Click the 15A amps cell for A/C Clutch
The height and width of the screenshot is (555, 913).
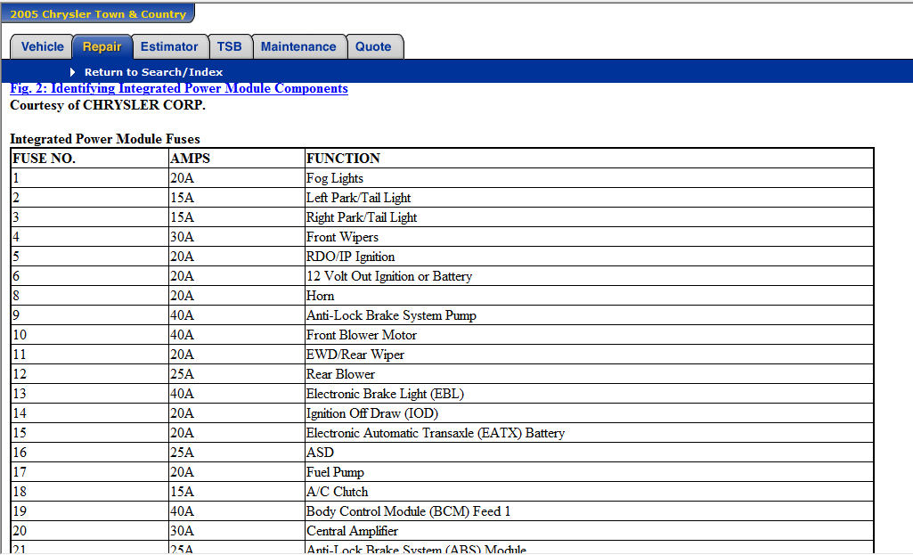(236, 492)
